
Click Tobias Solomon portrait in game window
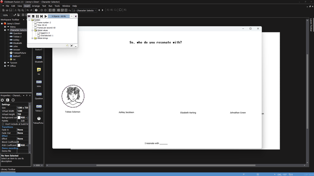[x=73, y=96]
